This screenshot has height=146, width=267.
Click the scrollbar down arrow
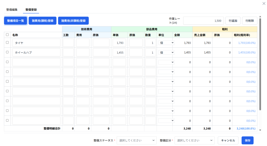click(x=260, y=130)
